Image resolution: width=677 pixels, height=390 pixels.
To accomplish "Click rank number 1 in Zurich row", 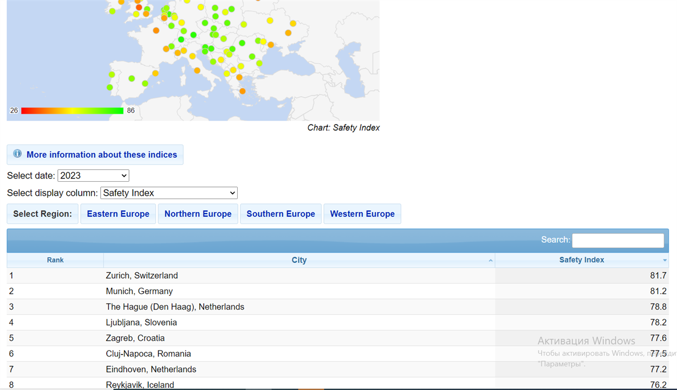I will (x=11, y=275).
